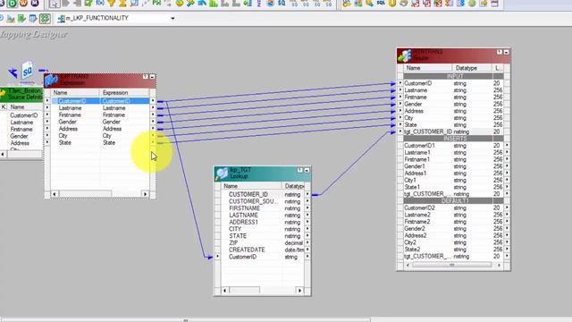Select the INPUT group header in Router
572x322 pixels.
[x=453, y=76]
